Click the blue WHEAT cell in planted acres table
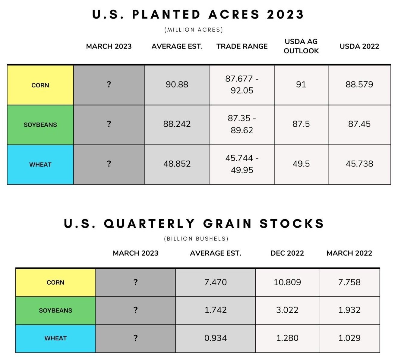Screen dimensions: 398x360 click(40, 165)
